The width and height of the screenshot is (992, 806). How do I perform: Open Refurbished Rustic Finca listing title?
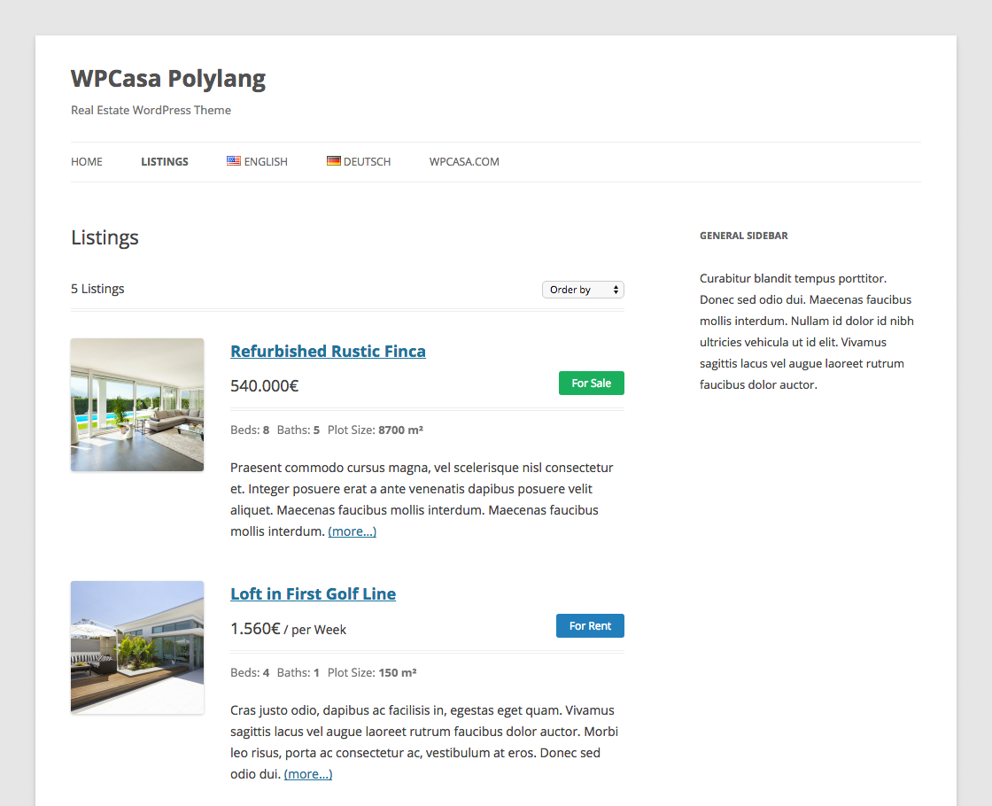coord(328,352)
